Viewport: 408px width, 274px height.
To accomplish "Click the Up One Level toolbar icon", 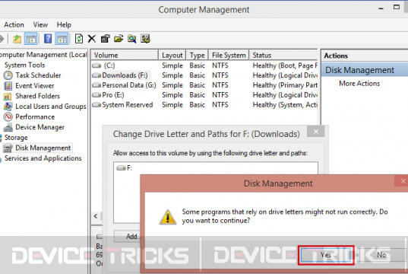I will 17,39.
